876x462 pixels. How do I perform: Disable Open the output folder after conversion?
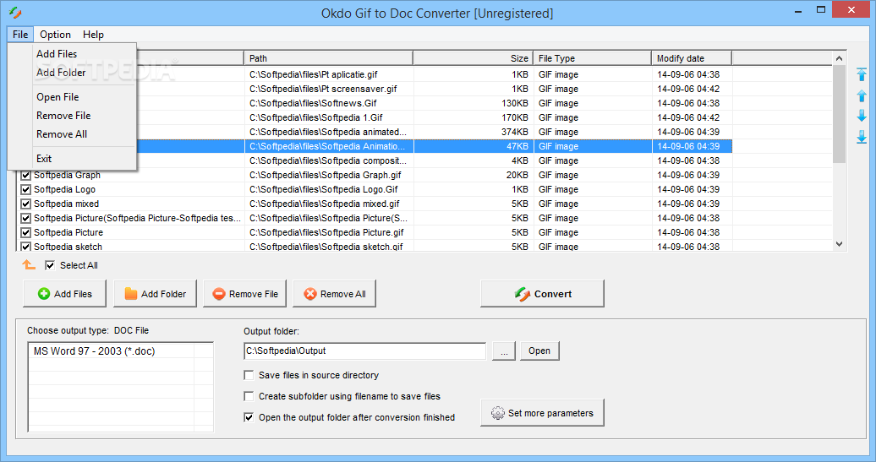(x=249, y=417)
